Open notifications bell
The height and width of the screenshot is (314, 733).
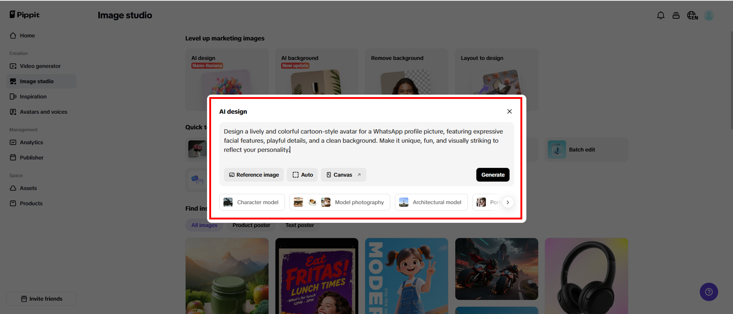tap(661, 15)
